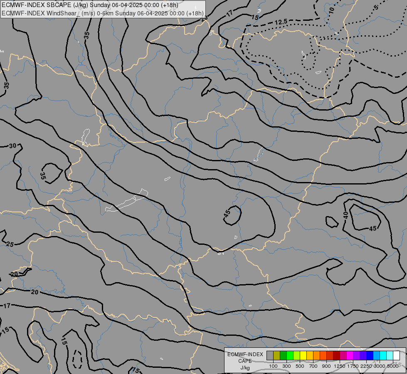Click the olive swatch in the CAPE legend
The width and height of the screenshot is (407, 374).
click(x=277, y=356)
